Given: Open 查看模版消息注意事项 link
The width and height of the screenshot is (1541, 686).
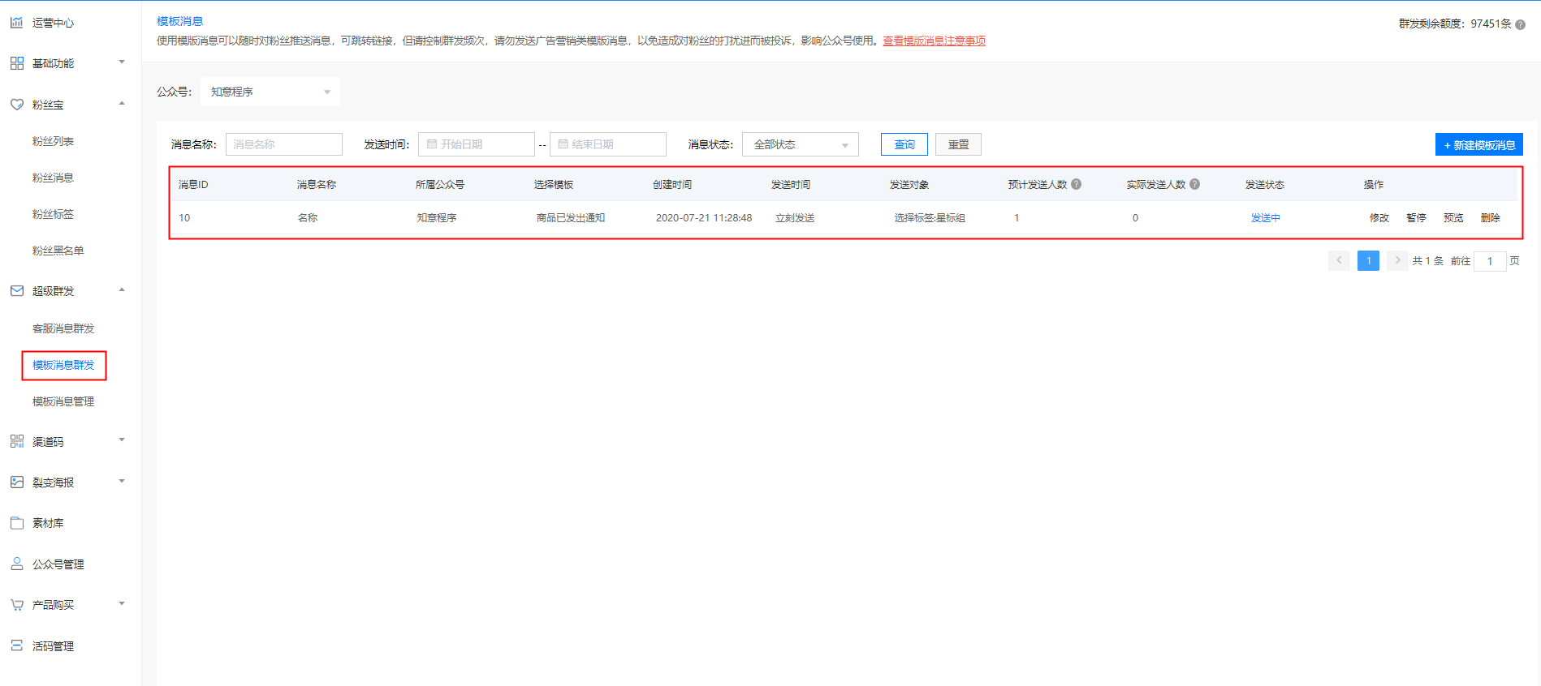Looking at the screenshot, I should pyautogui.click(x=934, y=41).
